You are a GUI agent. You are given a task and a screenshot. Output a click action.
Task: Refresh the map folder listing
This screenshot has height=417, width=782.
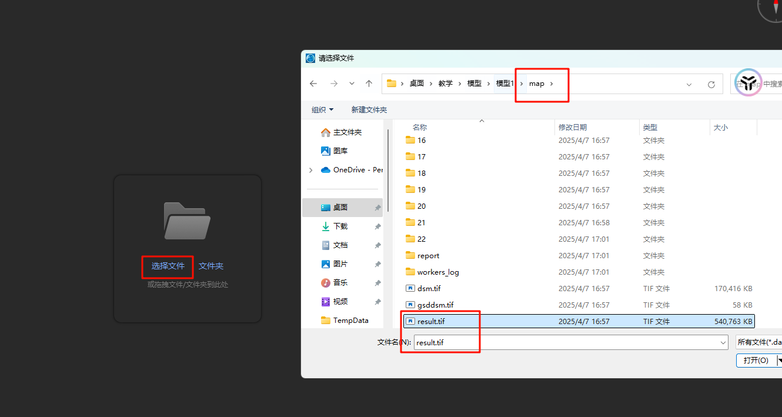pyautogui.click(x=711, y=84)
